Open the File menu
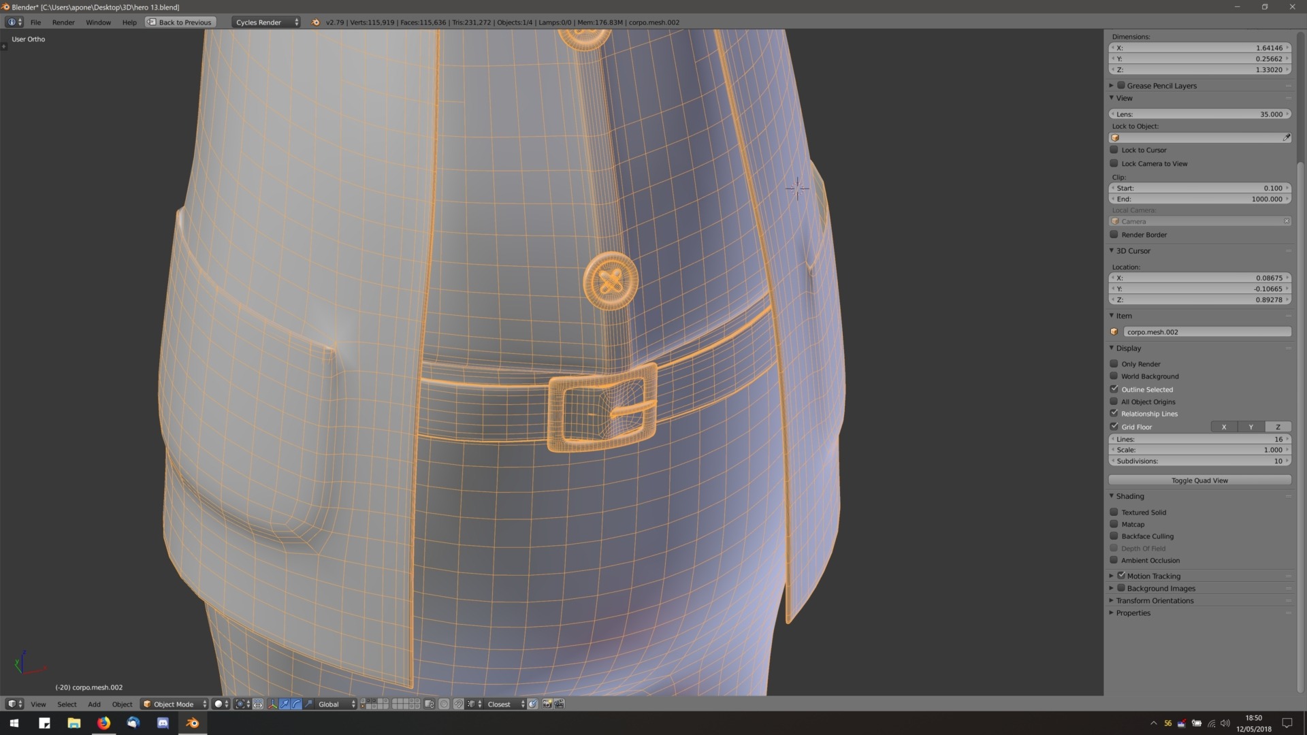Image resolution: width=1307 pixels, height=735 pixels. click(x=35, y=22)
